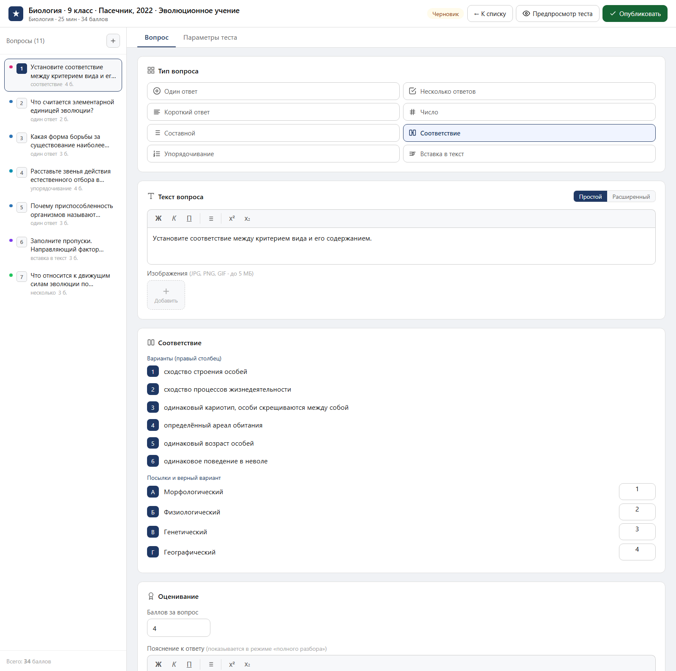Open "Предпросмотр теста" preview
Screen dimensions: 676x671
[x=557, y=14]
